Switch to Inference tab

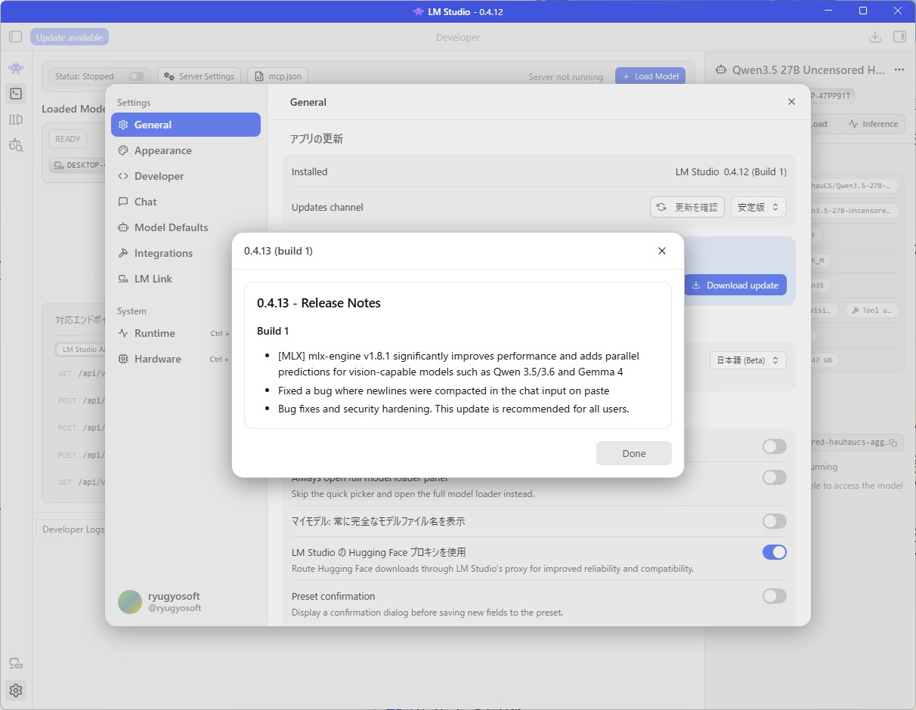point(873,124)
